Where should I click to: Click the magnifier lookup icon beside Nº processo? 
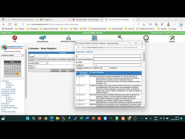click(x=47, y=55)
